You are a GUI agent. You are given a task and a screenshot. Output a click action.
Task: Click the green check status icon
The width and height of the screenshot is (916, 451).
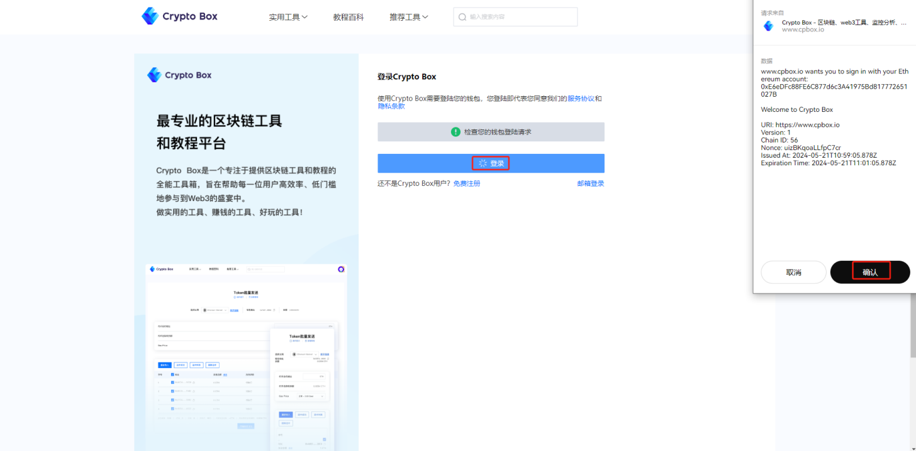pyautogui.click(x=455, y=132)
